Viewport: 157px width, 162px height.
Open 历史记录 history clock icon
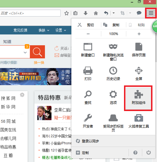(x=113, y=71)
